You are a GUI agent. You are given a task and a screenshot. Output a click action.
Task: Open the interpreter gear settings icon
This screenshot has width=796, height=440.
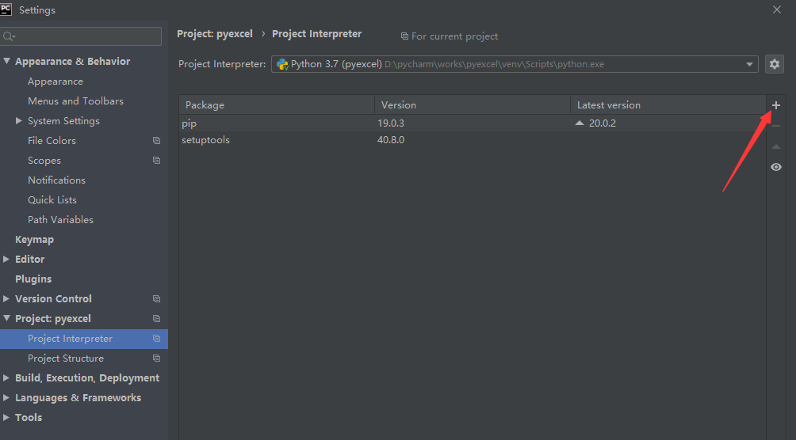[x=774, y=64]
